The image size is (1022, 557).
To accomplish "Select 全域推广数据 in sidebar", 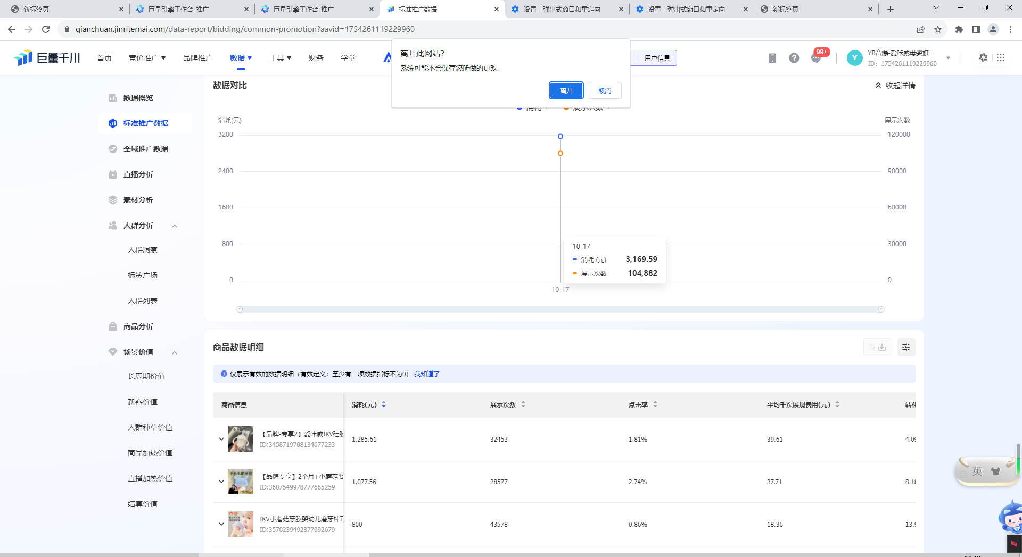I will 145,149.
